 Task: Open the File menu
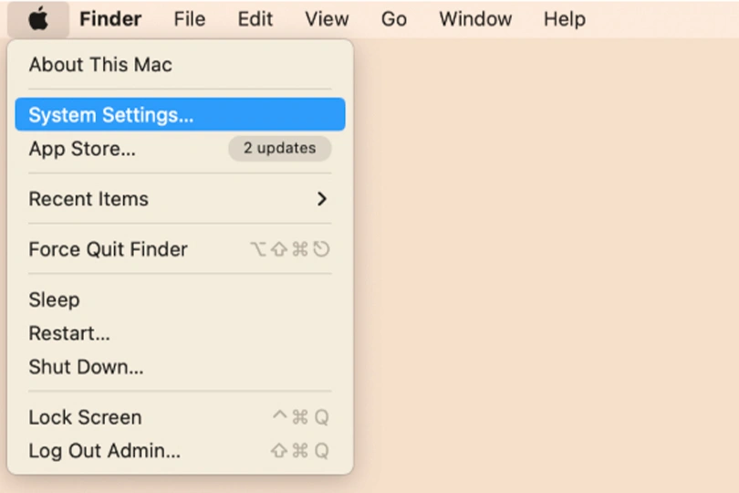click(x=189, y=19)
